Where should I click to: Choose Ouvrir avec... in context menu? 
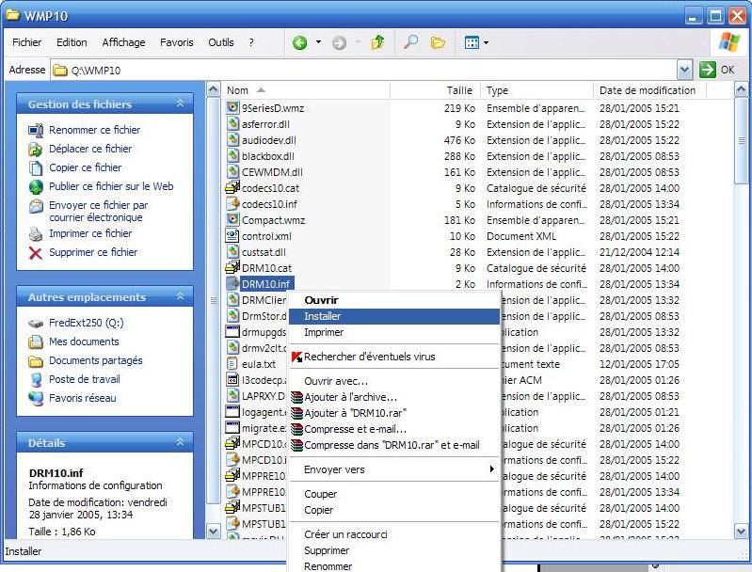pos(394,381)
